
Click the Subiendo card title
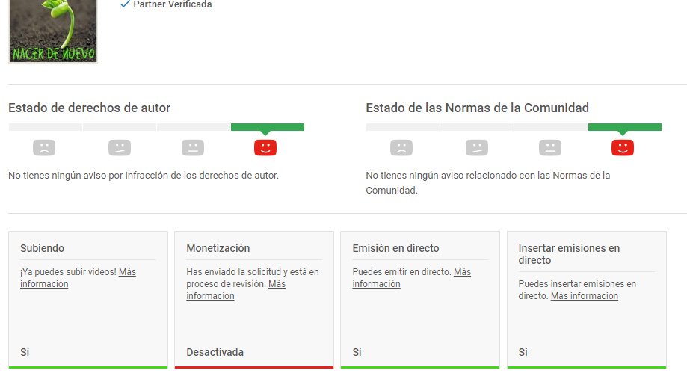(42, 248)
